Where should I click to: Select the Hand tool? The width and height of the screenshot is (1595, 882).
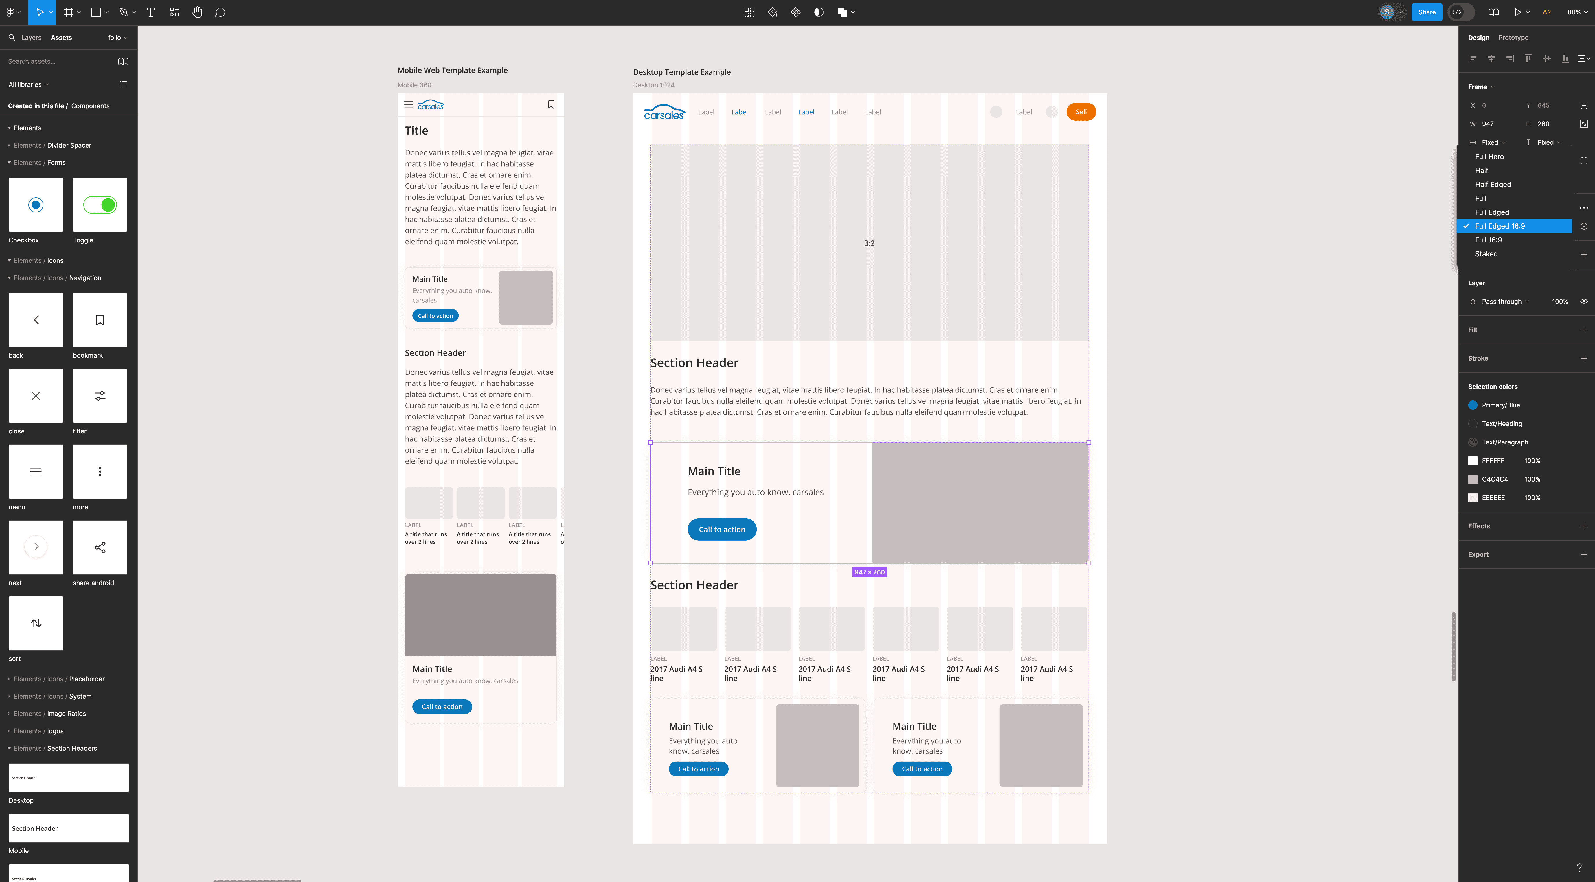pyautogui.click(x=197, y=12)
